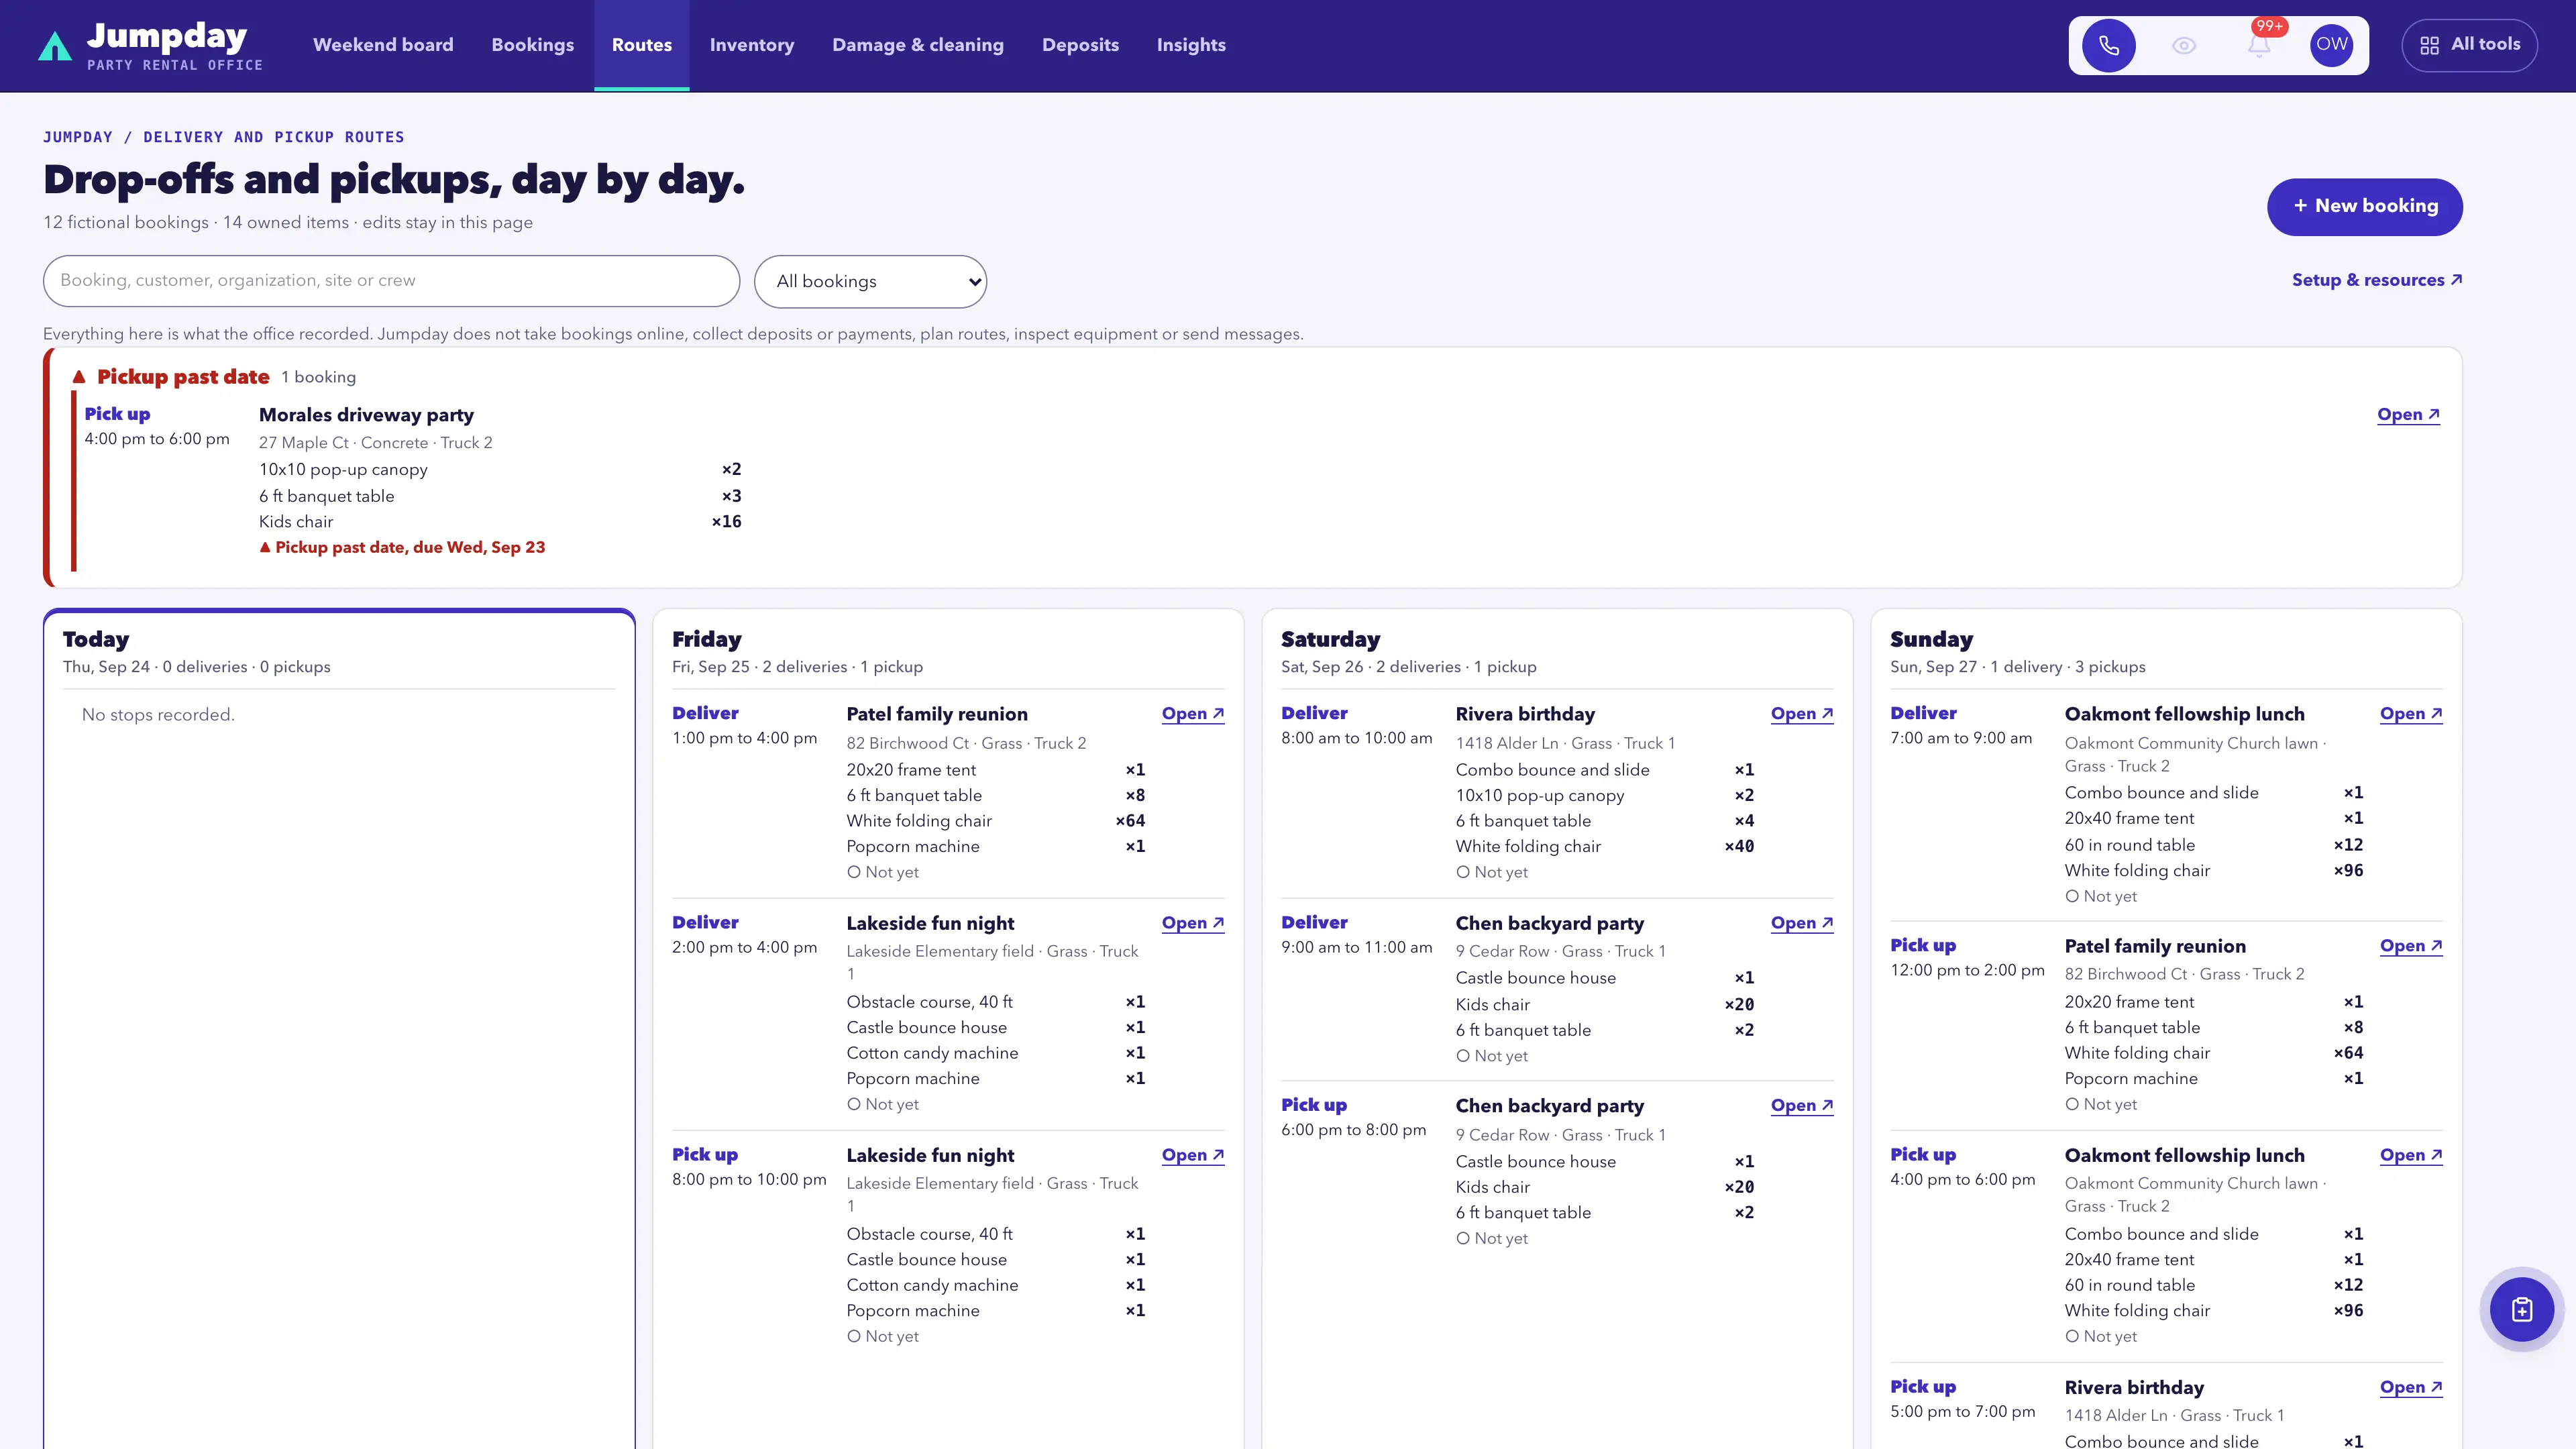The height and width of the screenshot is (1449, 2576).
Task: Toggle 'Not yet' on Lakeside 2:00 pm delivery
Action: pos(883,1104)
